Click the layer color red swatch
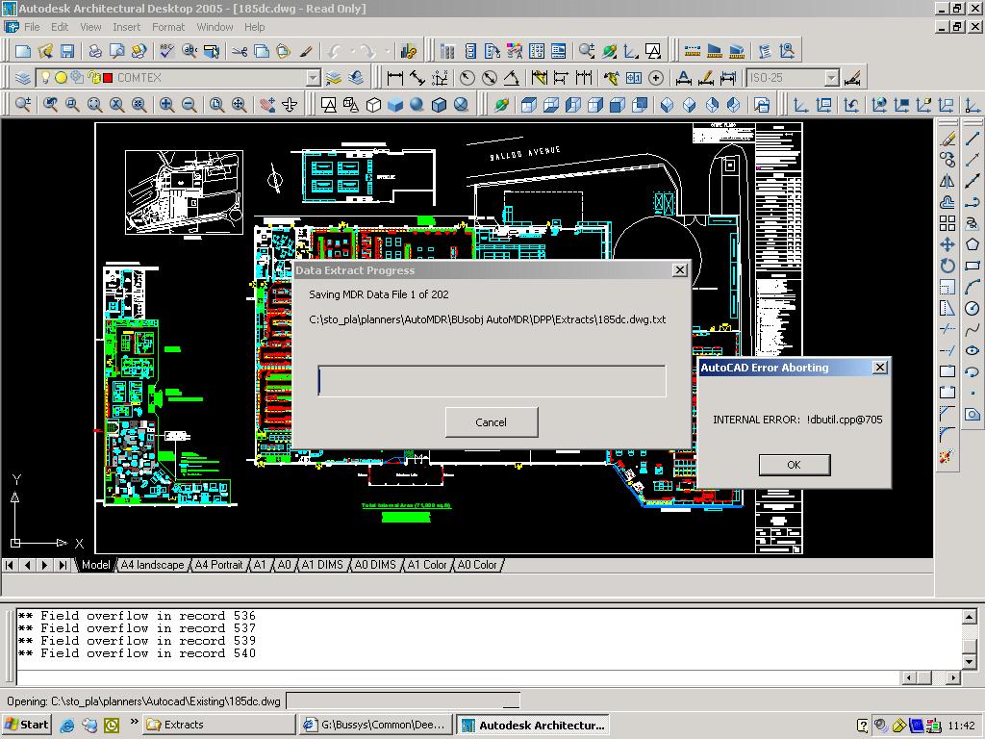 [108, 78]
